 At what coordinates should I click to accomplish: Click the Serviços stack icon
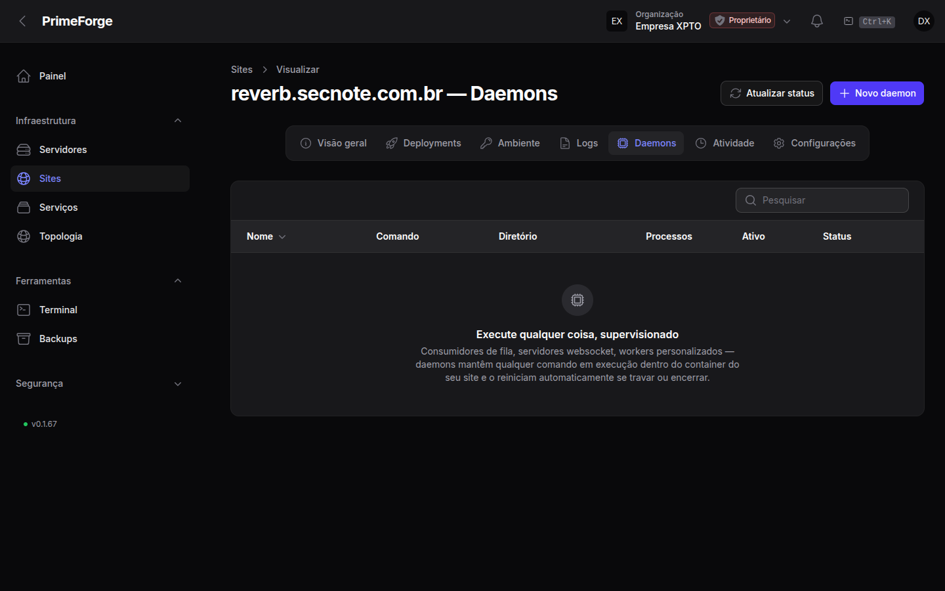(x=24, y=208)
